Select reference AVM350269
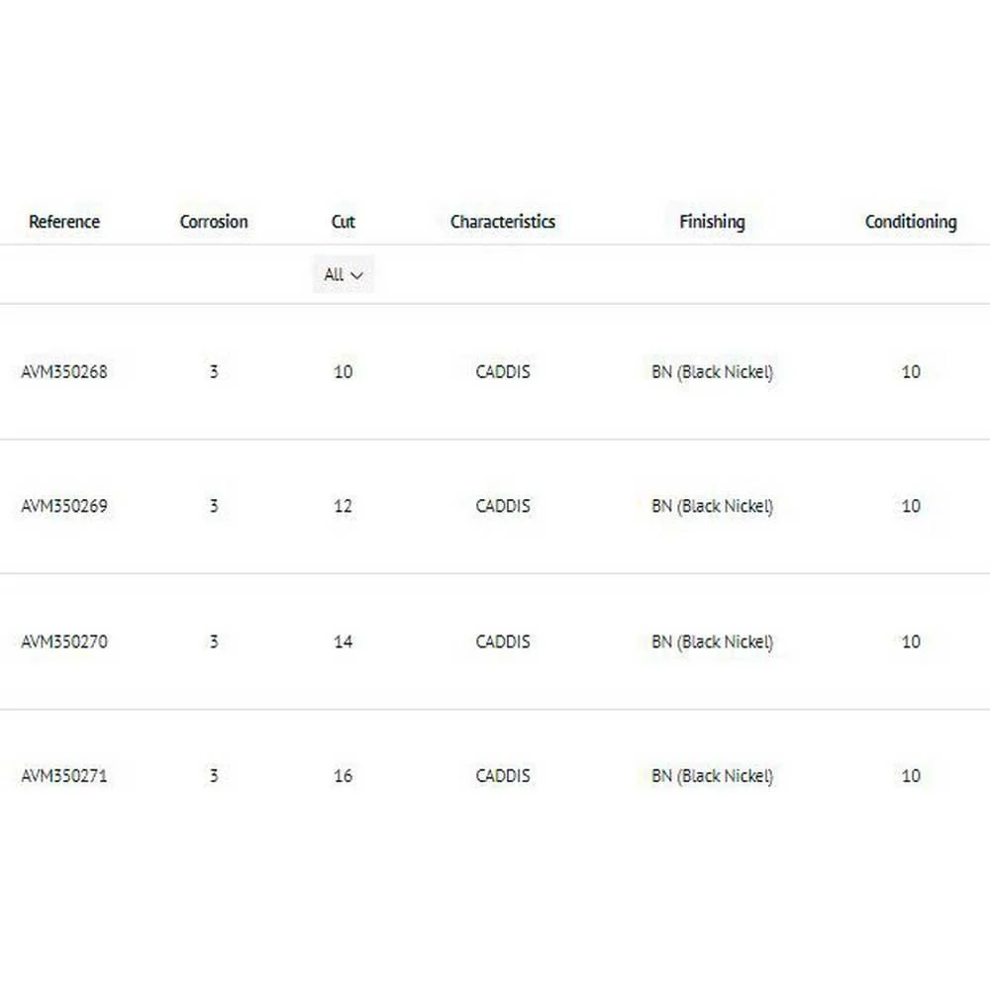 [64, 506]
